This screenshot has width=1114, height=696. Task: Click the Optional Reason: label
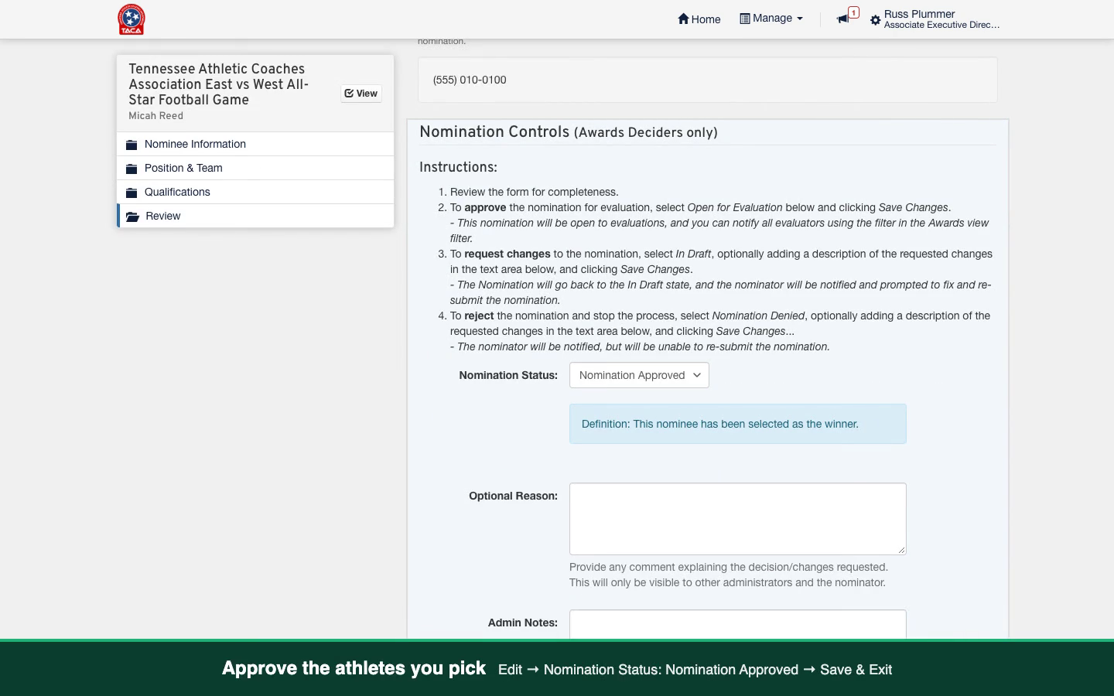click(x=513, y=496)
